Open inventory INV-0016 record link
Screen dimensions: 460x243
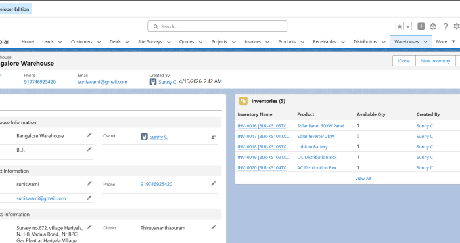tap(263, 125)
